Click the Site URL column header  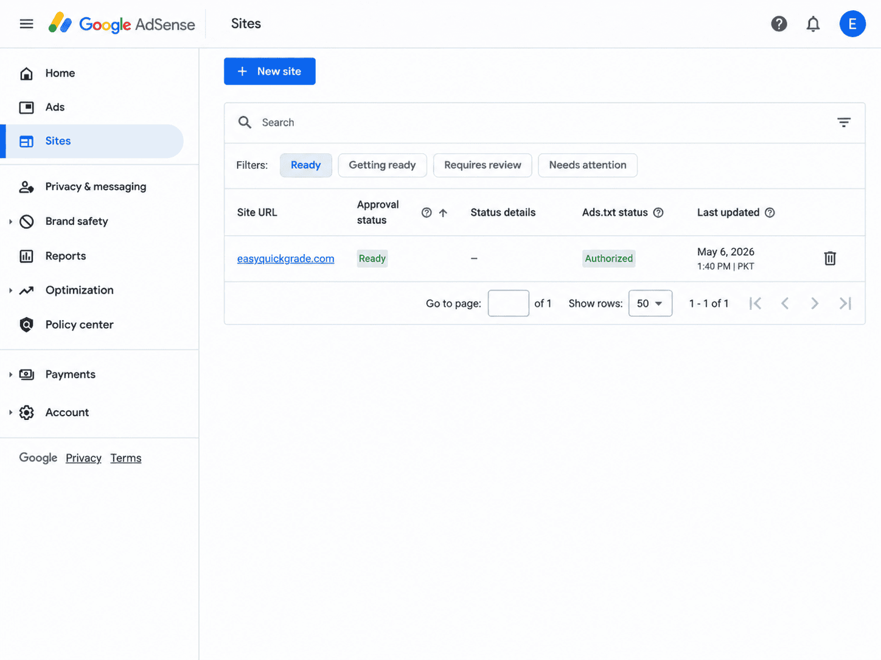(257, 213)
